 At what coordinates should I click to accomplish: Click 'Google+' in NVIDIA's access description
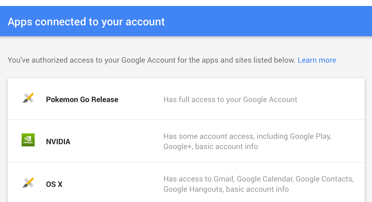(x=177, y=146)
